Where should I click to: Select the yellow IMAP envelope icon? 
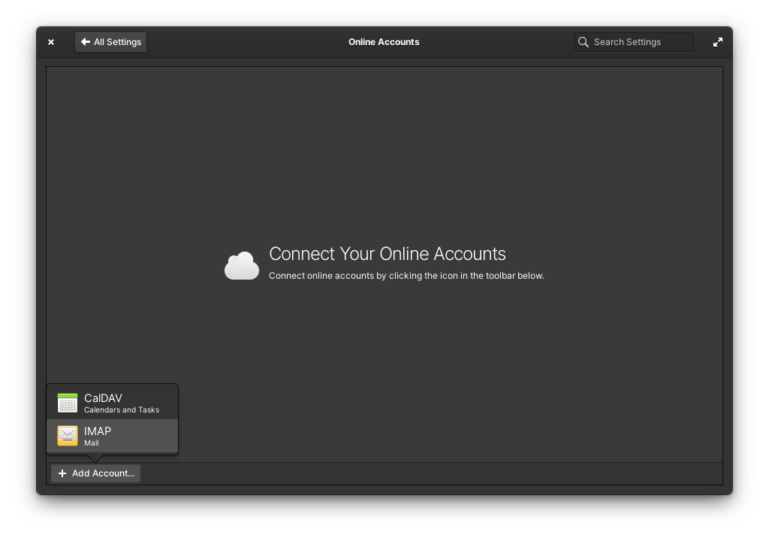point(68,435)
